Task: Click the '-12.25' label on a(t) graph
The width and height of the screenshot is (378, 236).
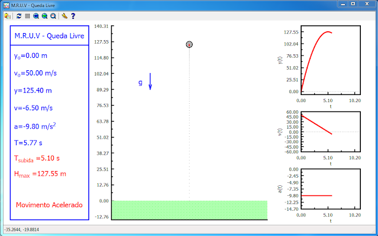Action: [x=291, y=202]
